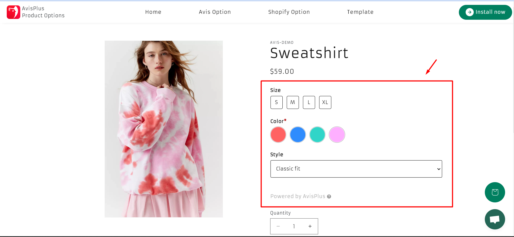Increase quantity with the plus icon

pyautogui.click(x=310, y=226)
